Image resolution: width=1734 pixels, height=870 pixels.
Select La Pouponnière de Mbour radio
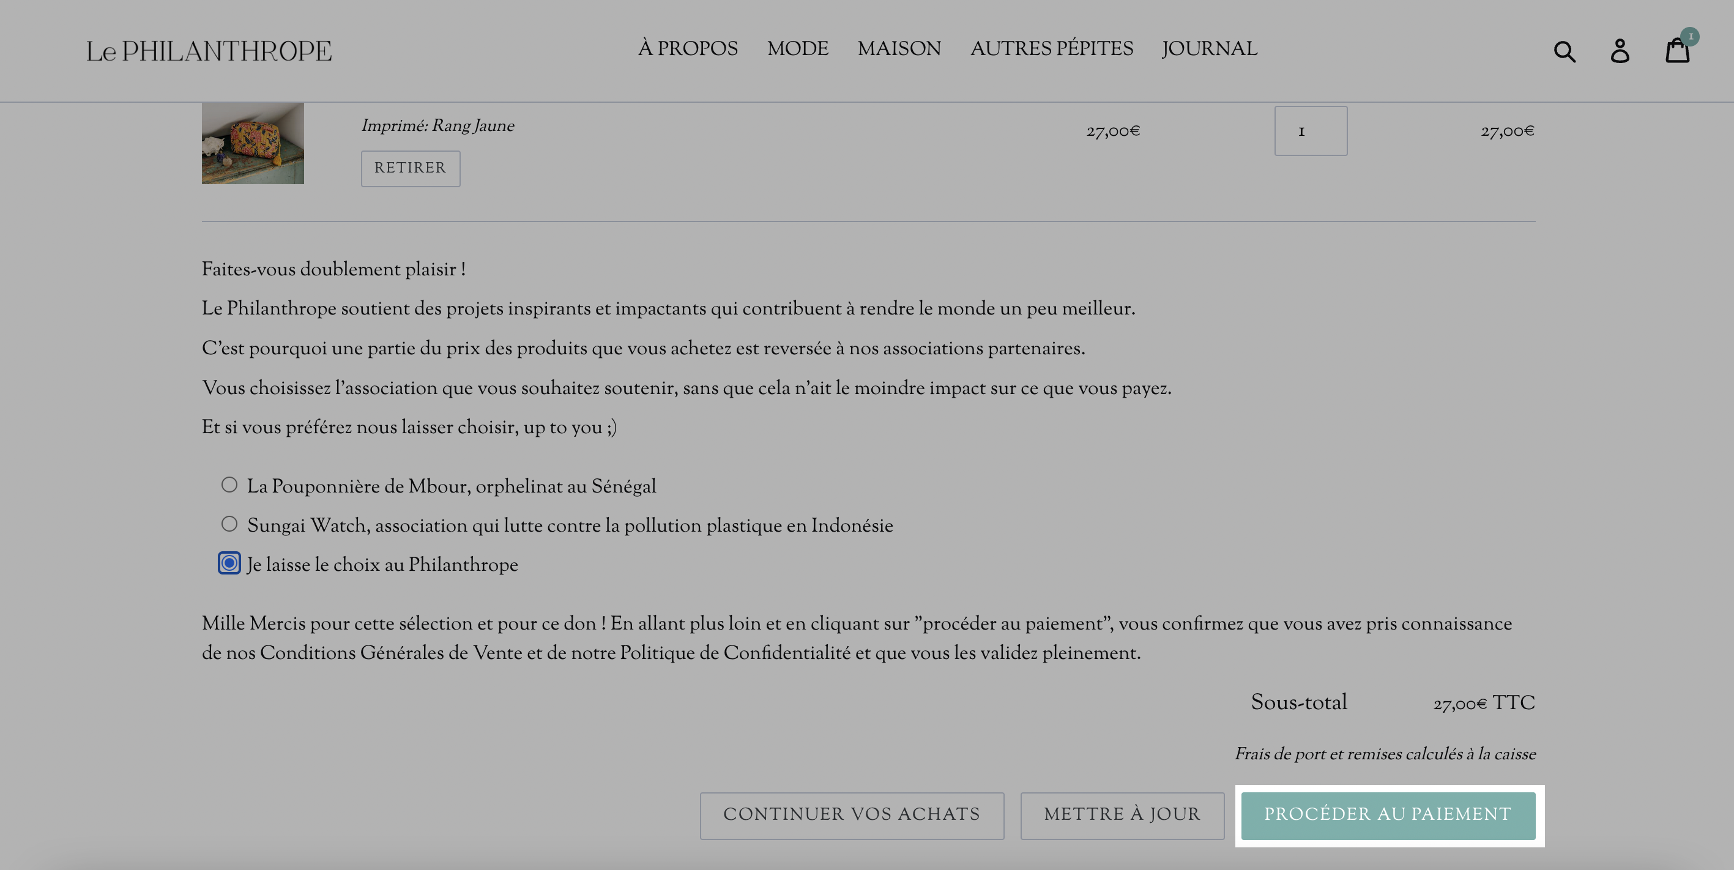[x=229, y=485]
